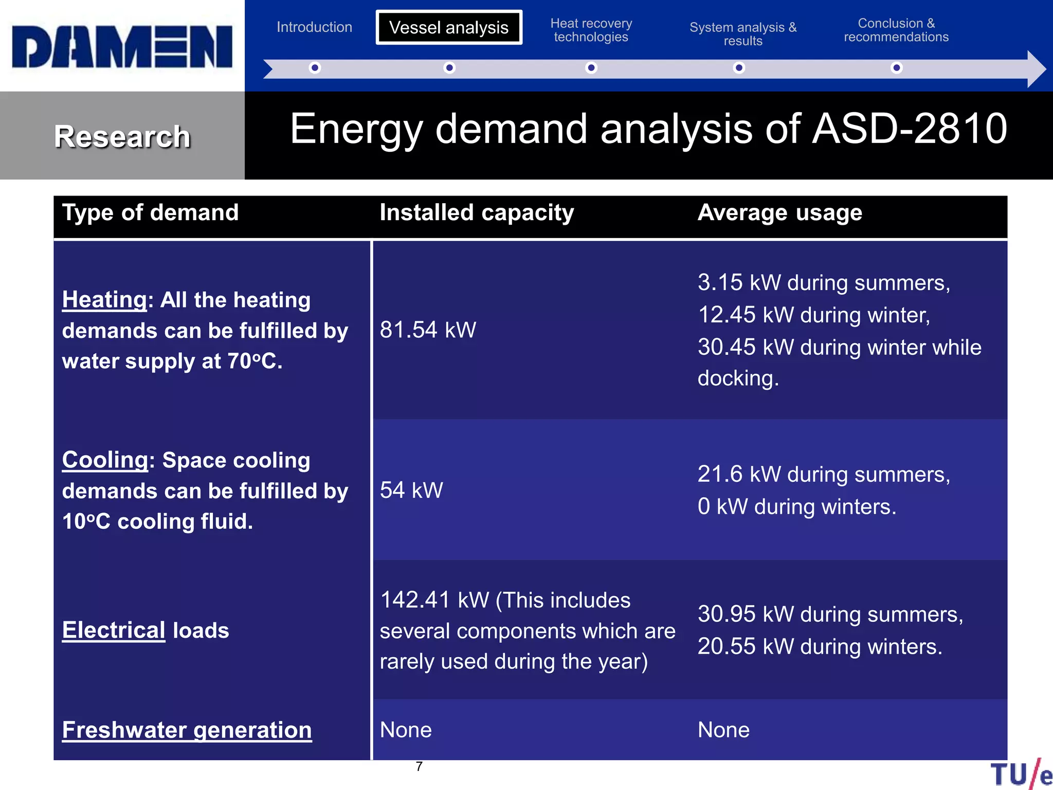Click the 30.95 kW during summers text
The image size is (1053, 790).
tap(830, 614)
